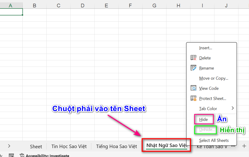Switch to the sheet named Sheet
Screen dimensions: 249x157
point(36,146)
